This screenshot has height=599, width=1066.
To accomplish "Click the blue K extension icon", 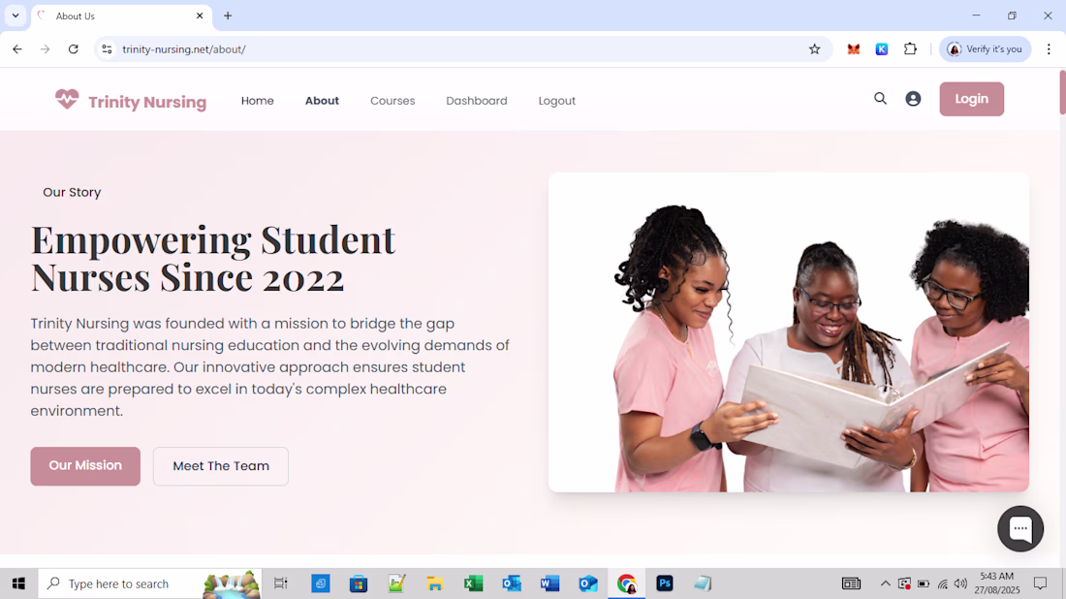I will (x=882, y=49).
